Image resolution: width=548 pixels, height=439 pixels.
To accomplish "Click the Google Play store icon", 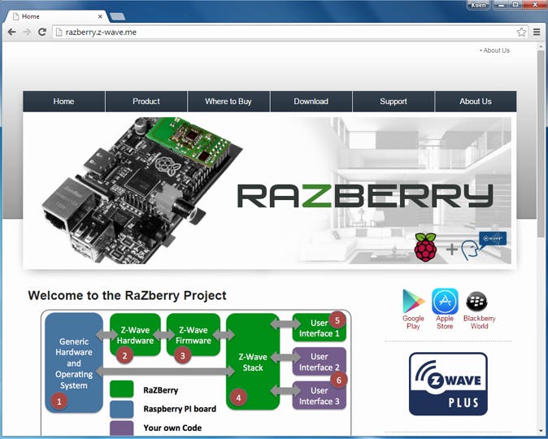I will coord(414,301).
